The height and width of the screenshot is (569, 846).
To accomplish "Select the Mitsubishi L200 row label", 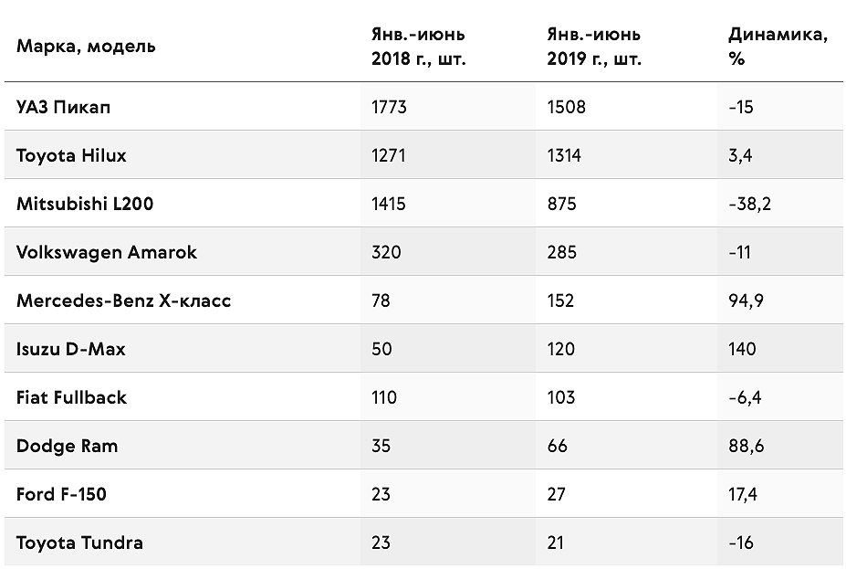I will 85,204.
